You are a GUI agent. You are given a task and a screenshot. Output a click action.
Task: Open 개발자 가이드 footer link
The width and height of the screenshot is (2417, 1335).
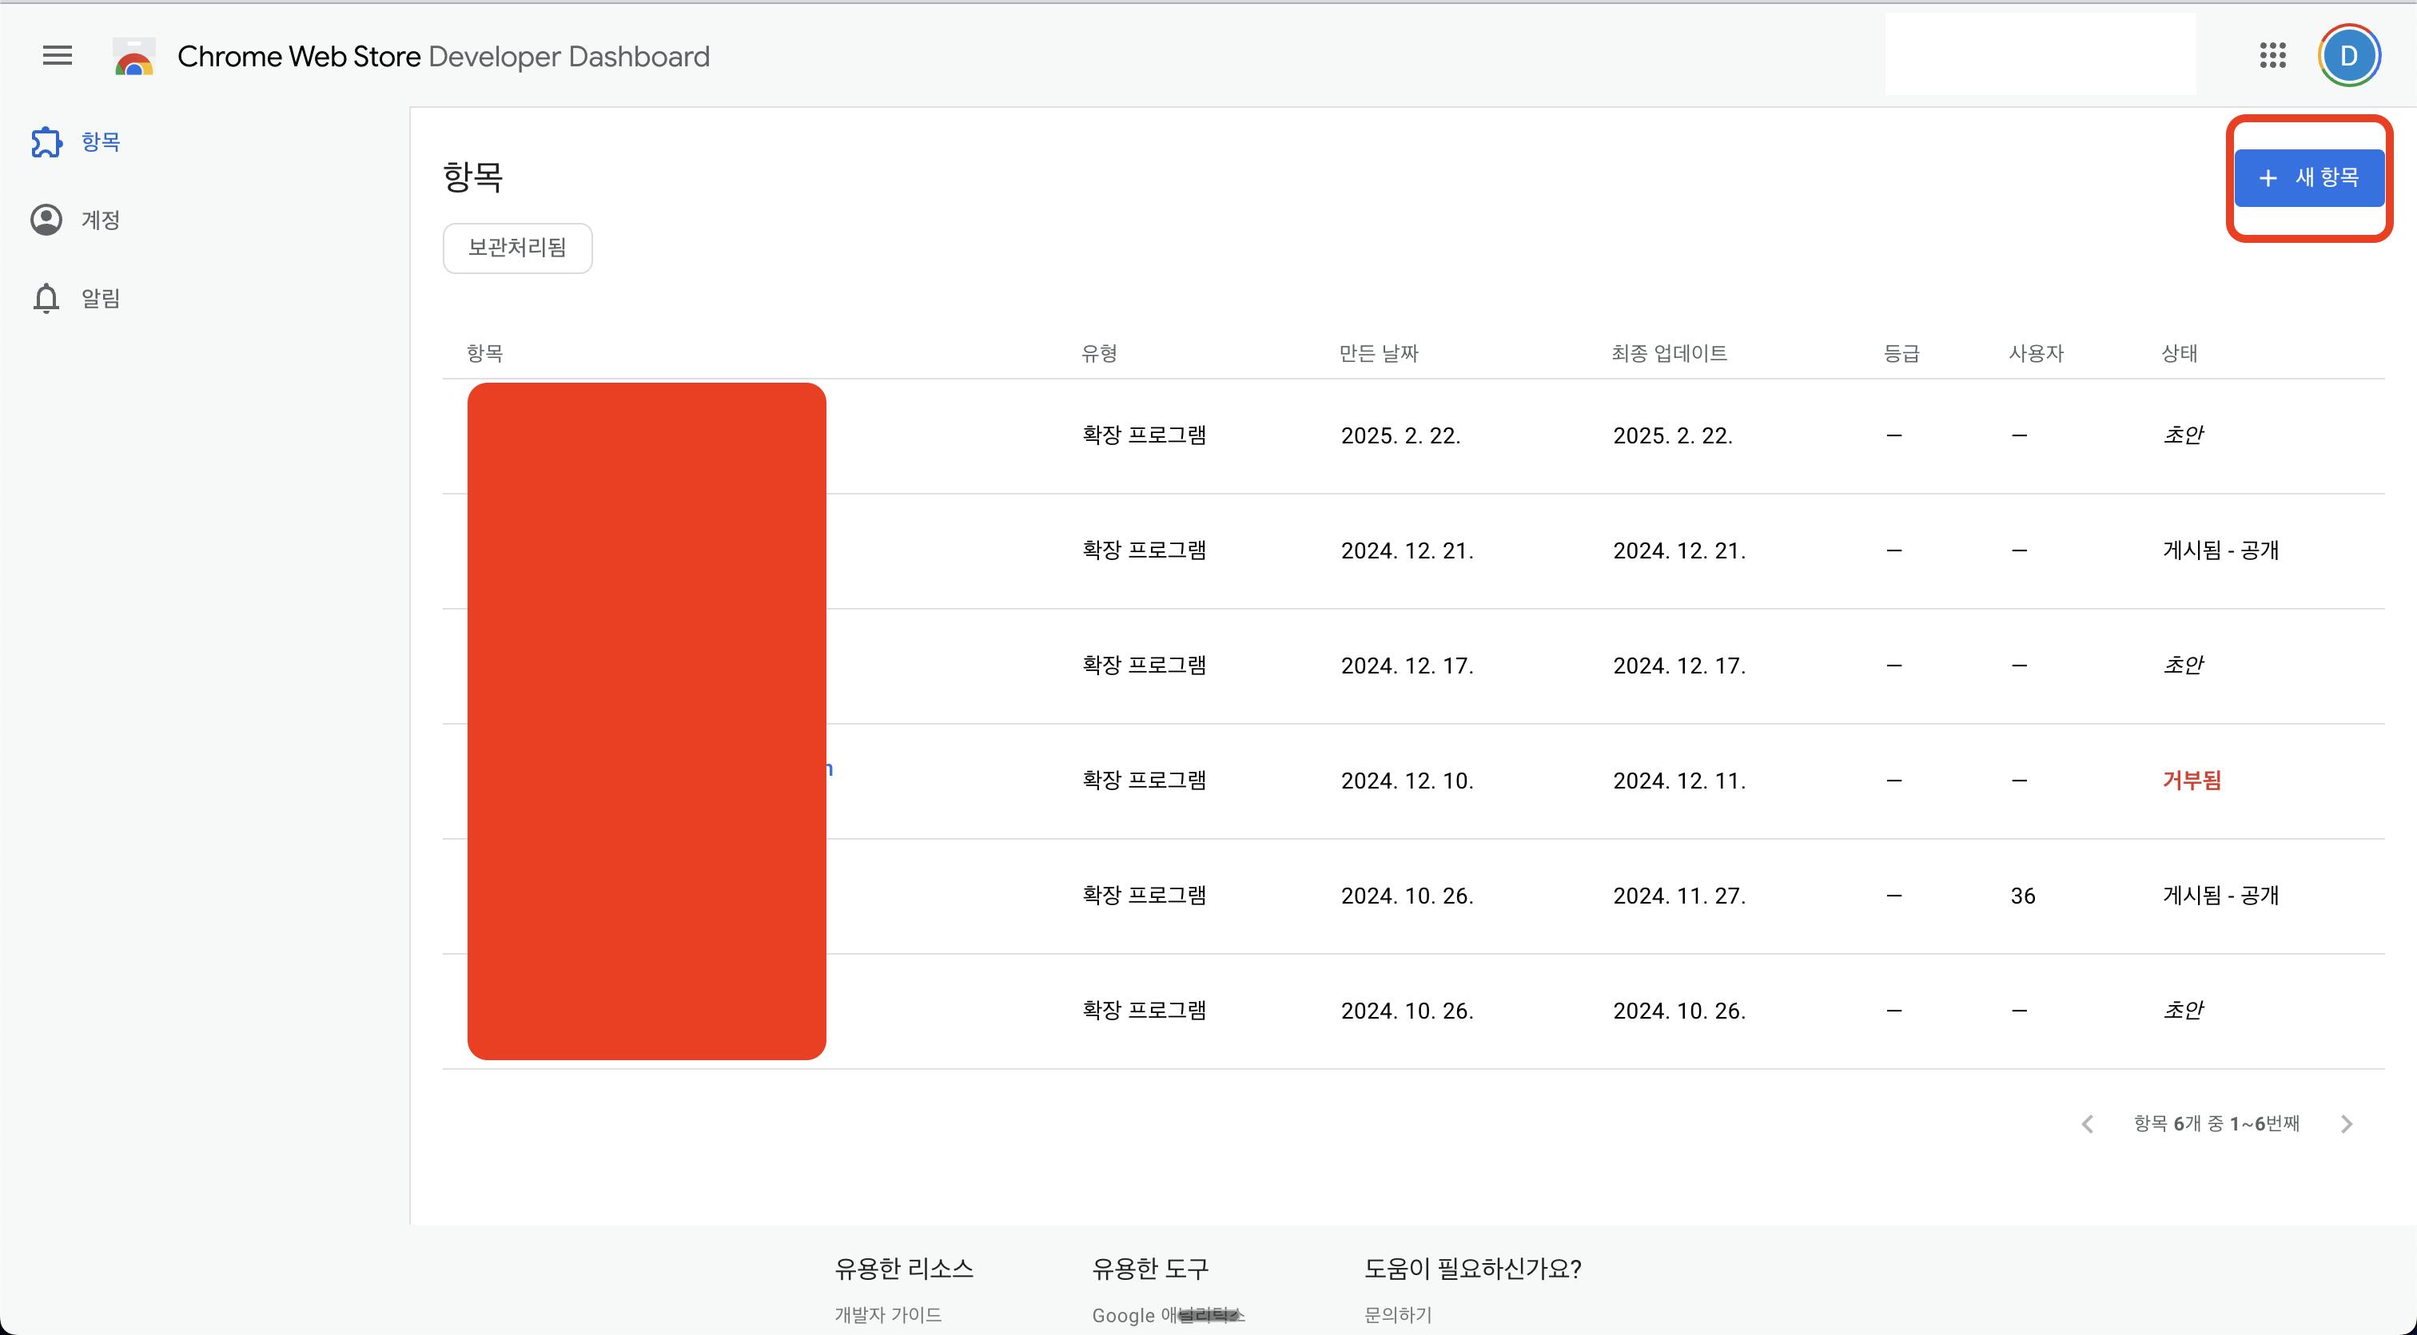(x=888, y=1314)
